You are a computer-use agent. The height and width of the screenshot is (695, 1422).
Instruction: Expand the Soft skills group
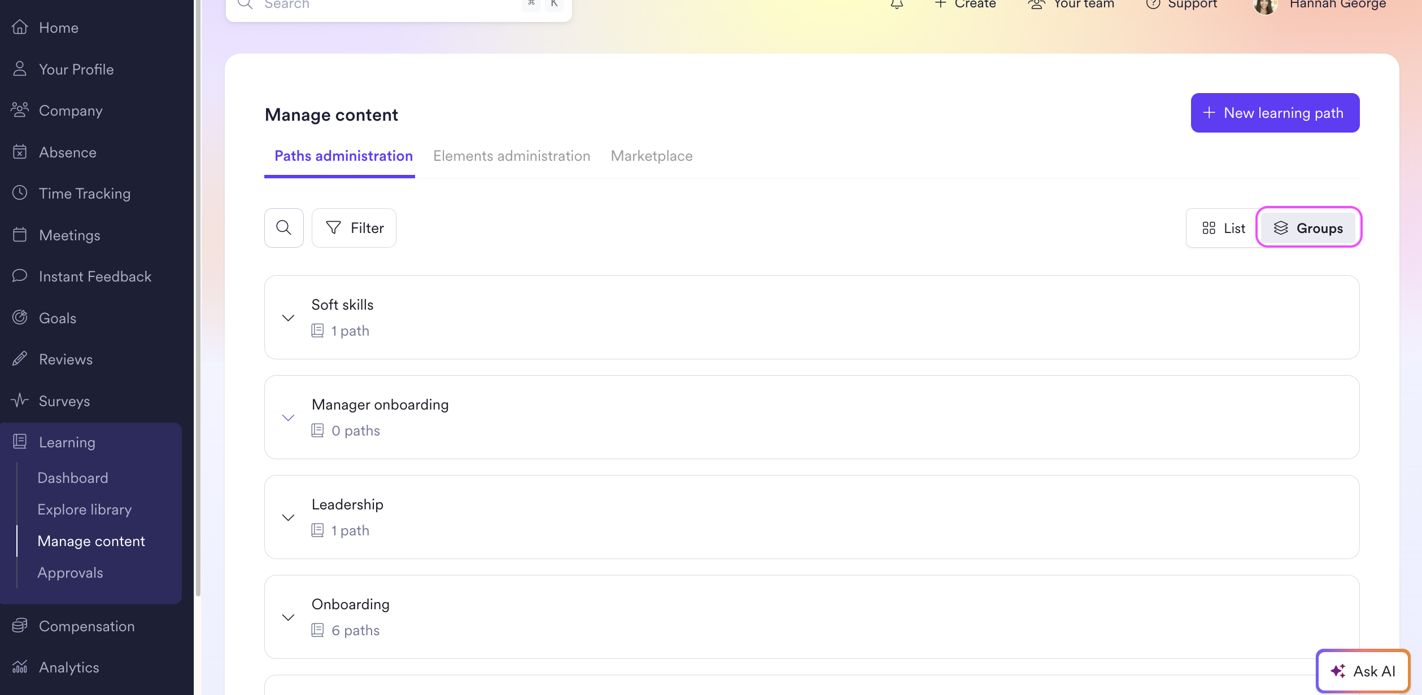click(288, 318)
